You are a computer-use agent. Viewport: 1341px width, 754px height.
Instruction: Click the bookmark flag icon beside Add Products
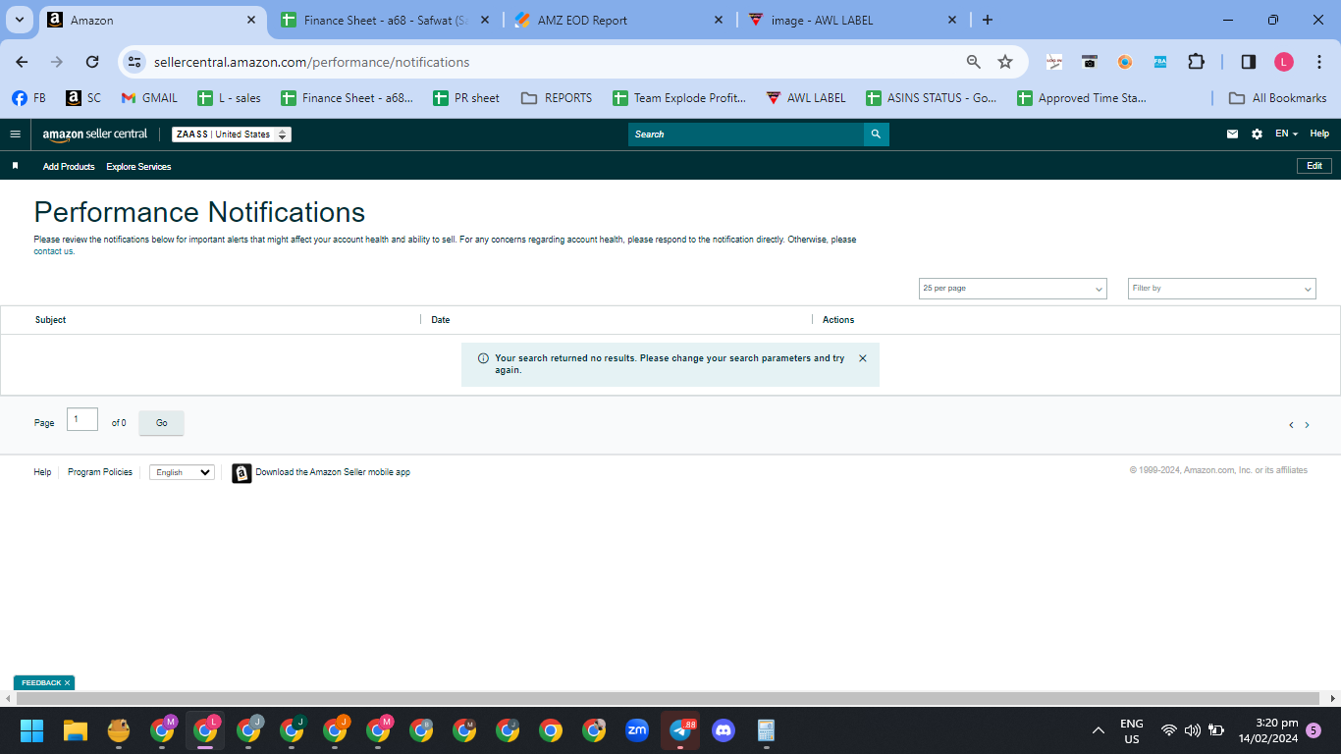[x=15, y=166]
